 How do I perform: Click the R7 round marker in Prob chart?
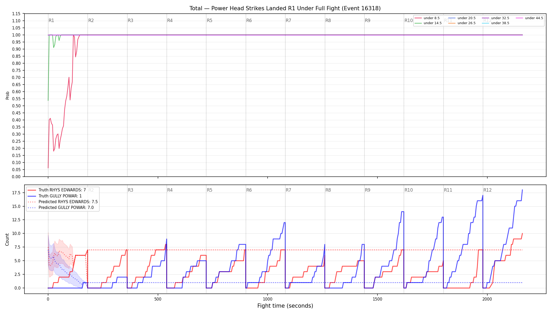pyautogui.click(x=288, y=20)
